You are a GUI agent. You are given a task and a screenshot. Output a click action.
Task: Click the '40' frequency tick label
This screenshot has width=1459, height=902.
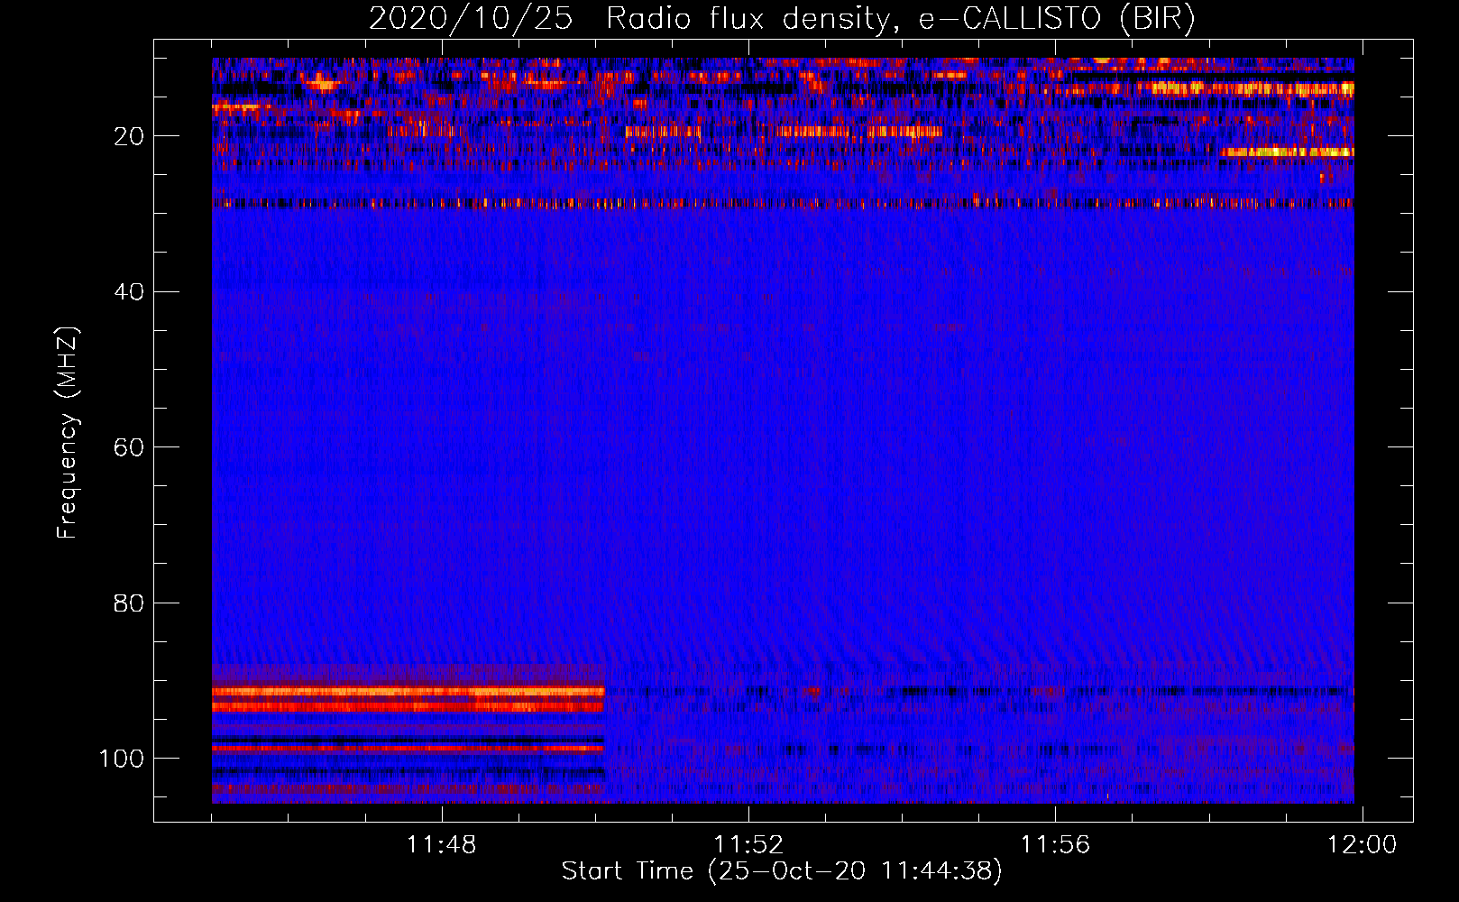129,292
